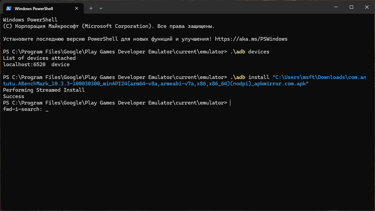The image size is (375, 211).
Task: Maximize the terminal window
Action: (x=351, y=7)
